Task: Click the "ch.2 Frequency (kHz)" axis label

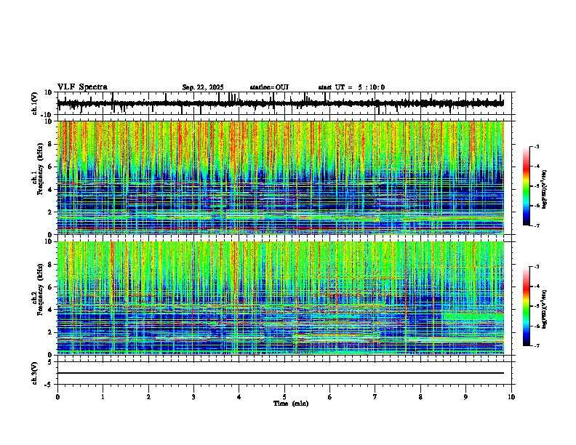Action: pos(37,289)
